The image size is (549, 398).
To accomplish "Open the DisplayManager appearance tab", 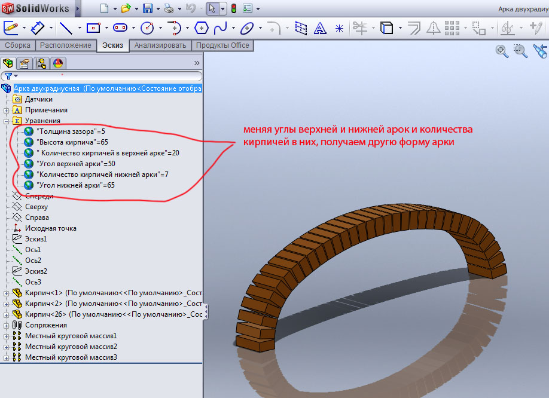I will point(57,63).
